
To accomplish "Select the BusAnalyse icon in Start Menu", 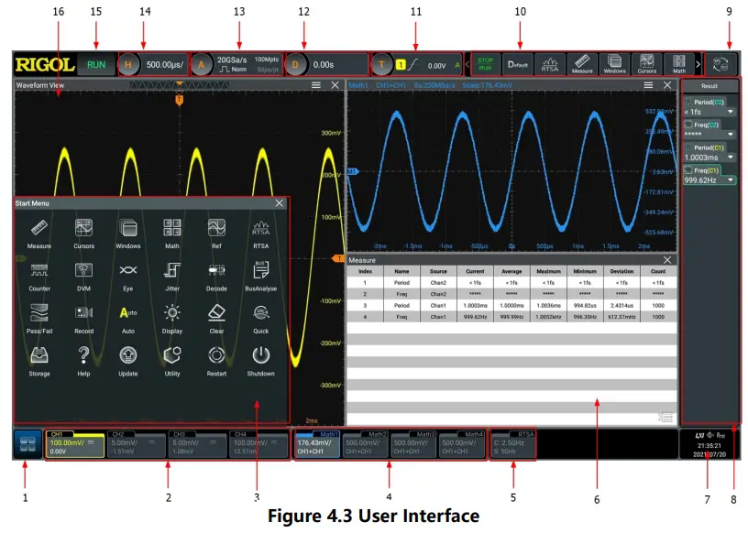I will point(260,275).
